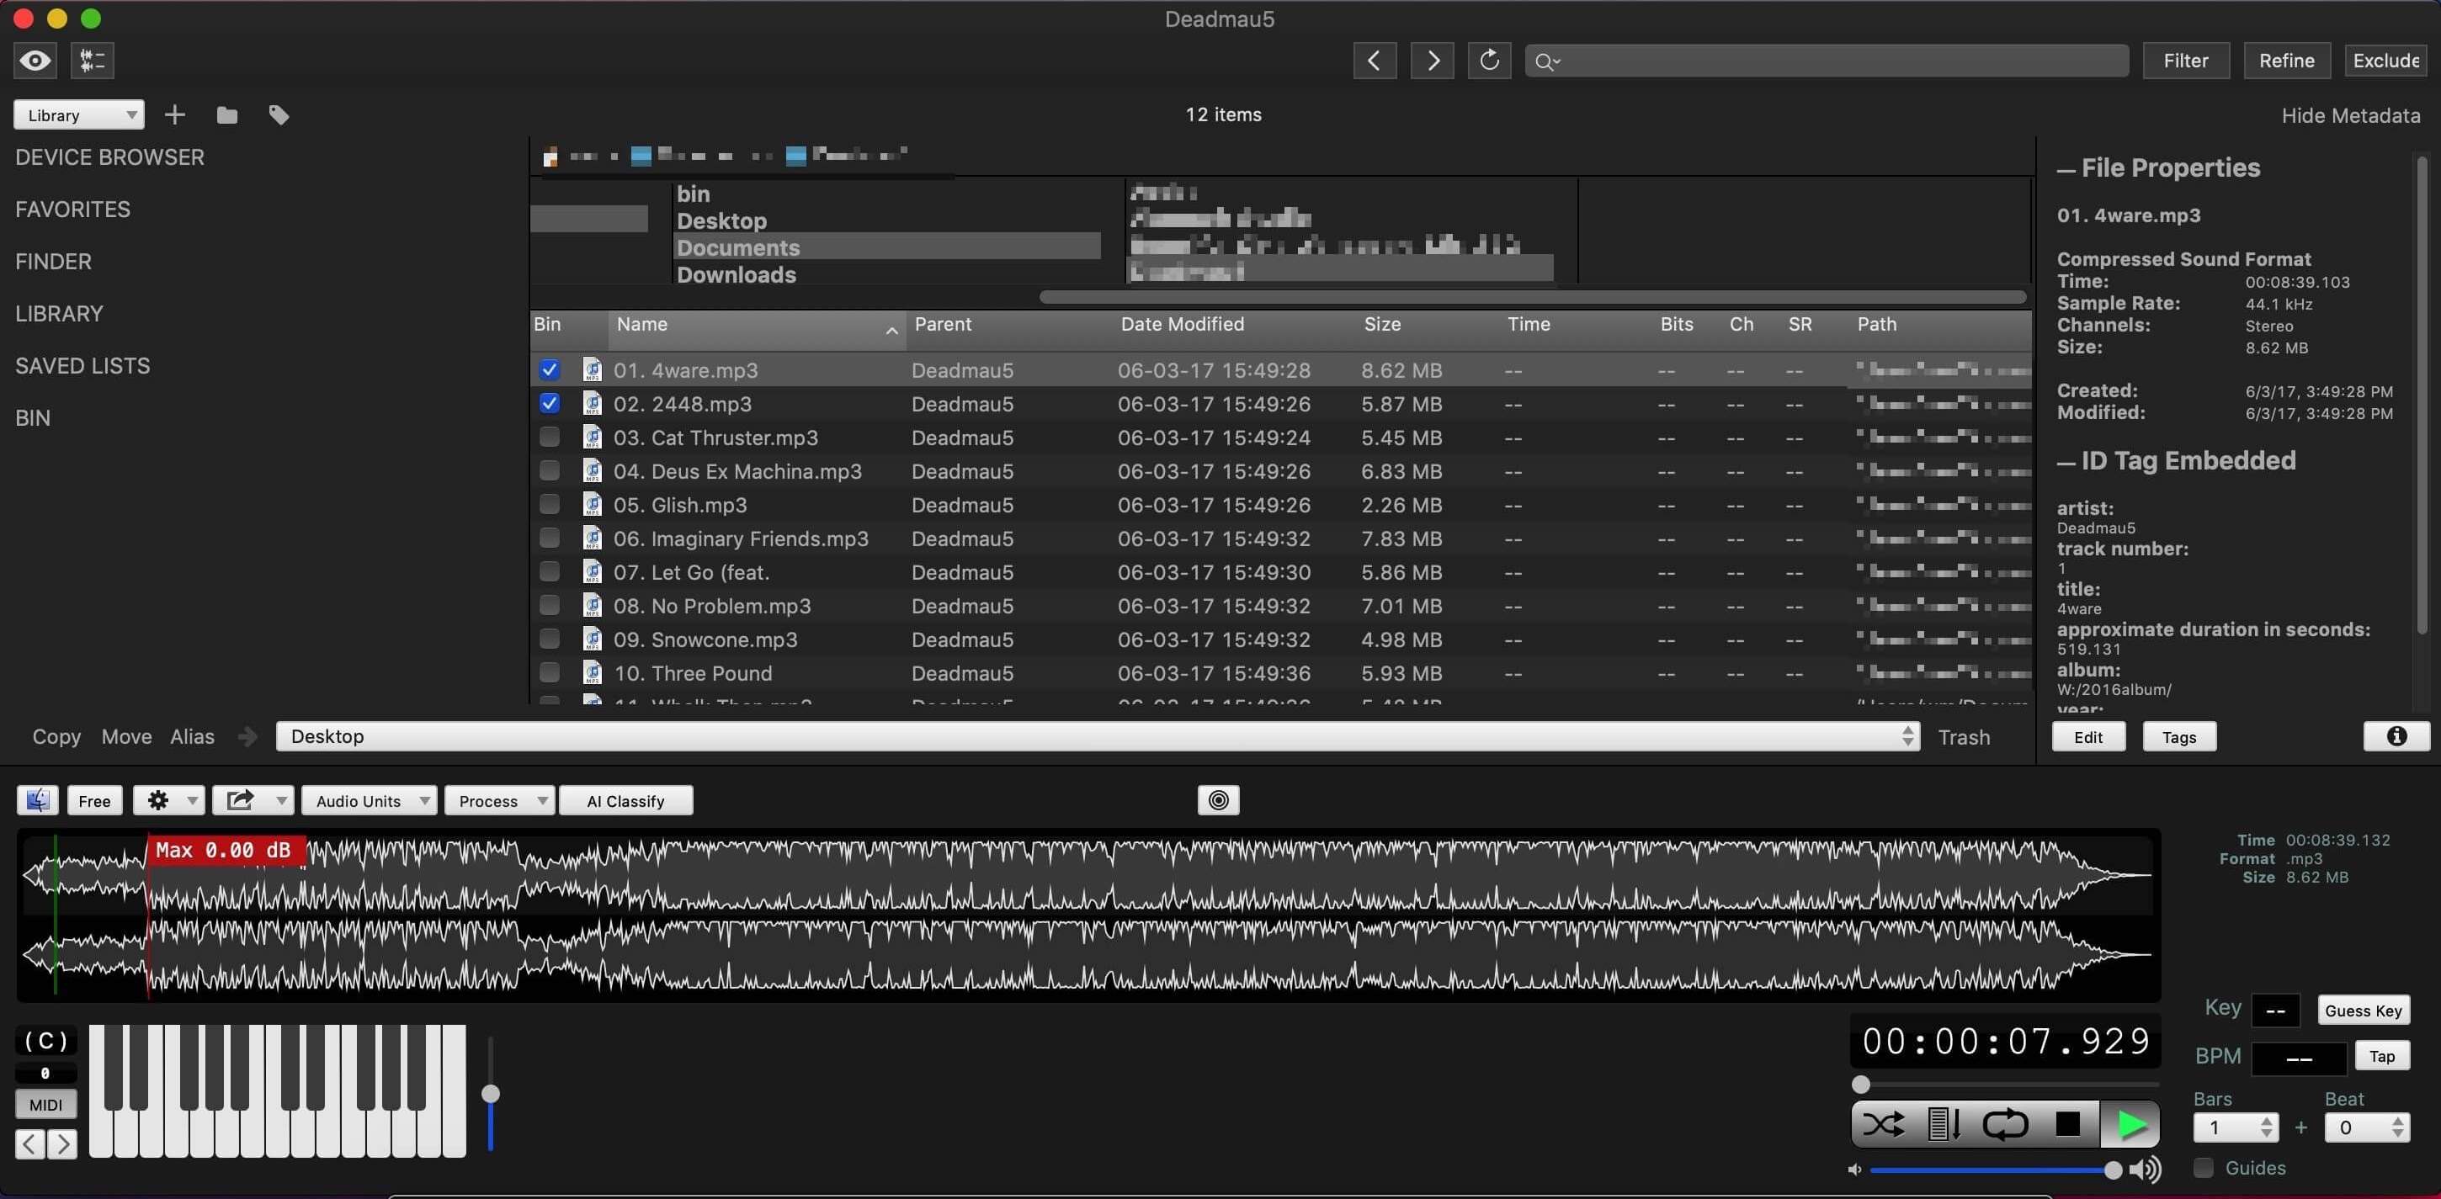
Task: Expand the Process dropdown menu
Action: [x=498, y=800]
